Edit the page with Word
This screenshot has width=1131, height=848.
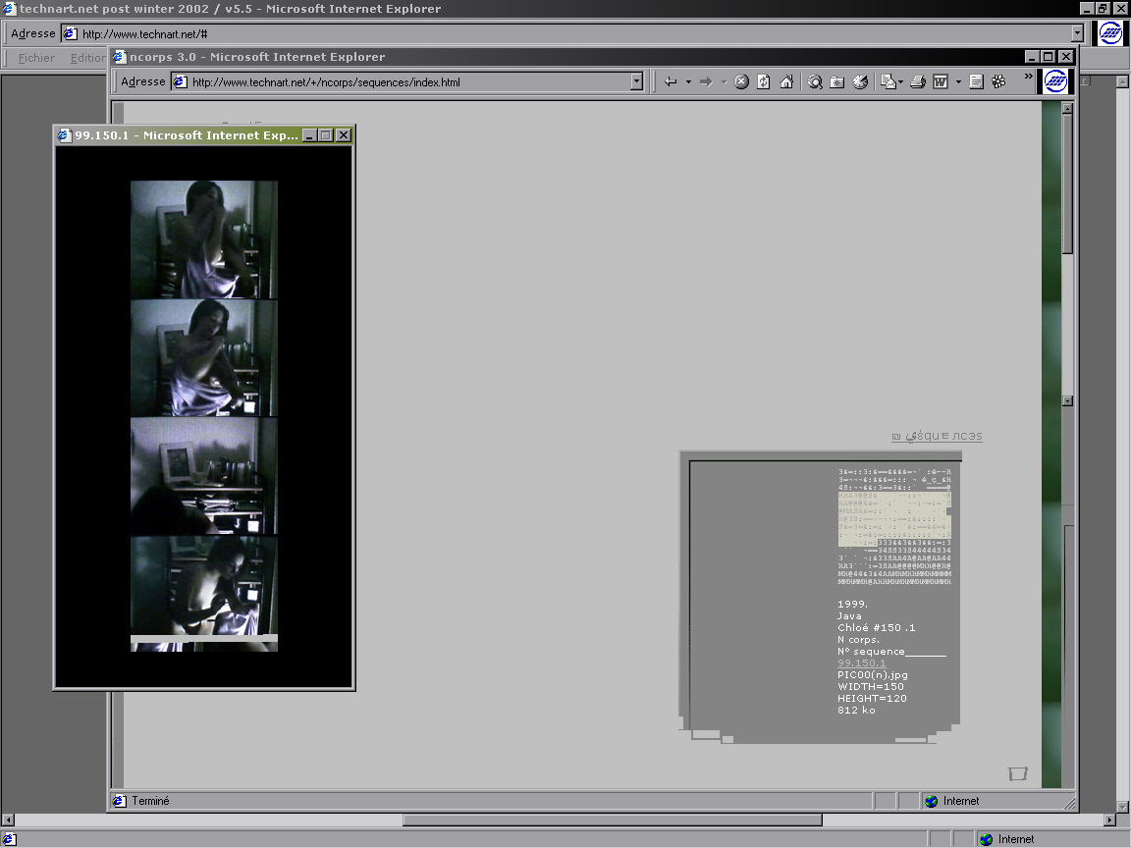pyautogui.click(x=941, y=82)
